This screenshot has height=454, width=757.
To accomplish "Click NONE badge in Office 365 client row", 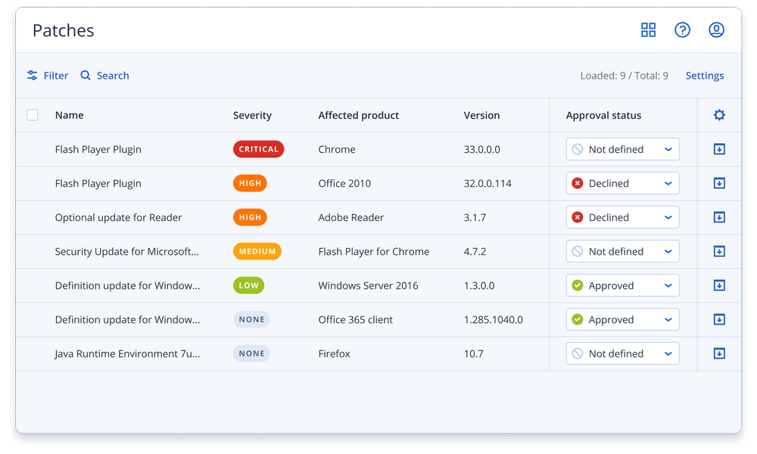I will [x=251, y=319].
